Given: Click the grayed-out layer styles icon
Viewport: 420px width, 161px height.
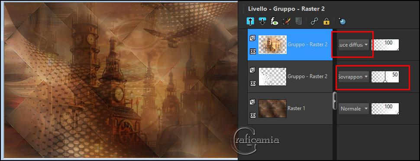Looking at the screenshot, I should coord(298,21).
